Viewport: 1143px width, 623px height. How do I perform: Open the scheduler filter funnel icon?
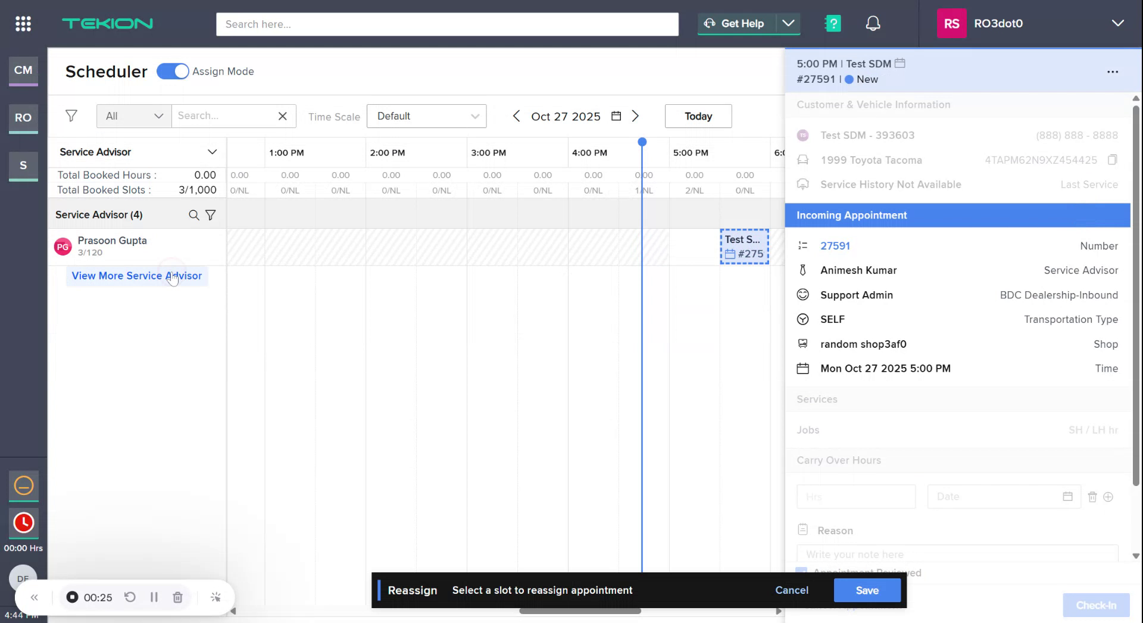71,116
